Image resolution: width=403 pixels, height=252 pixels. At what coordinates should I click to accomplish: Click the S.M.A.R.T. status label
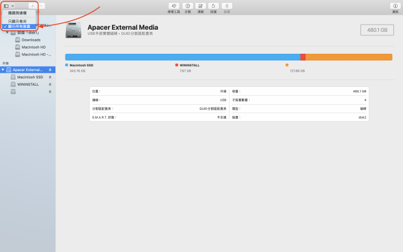point(104,117)
